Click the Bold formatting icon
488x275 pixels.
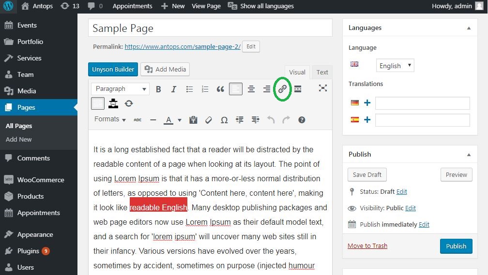coord(158,89)
